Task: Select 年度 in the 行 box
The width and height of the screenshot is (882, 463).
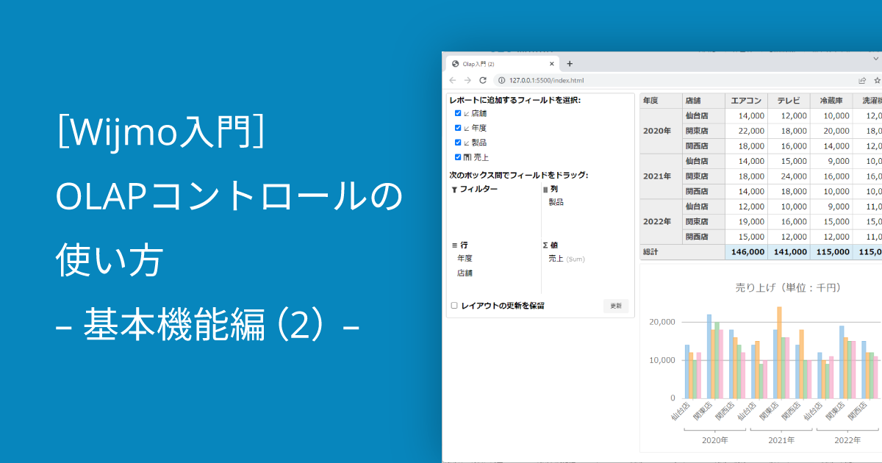Action: [x=465, y=259]
